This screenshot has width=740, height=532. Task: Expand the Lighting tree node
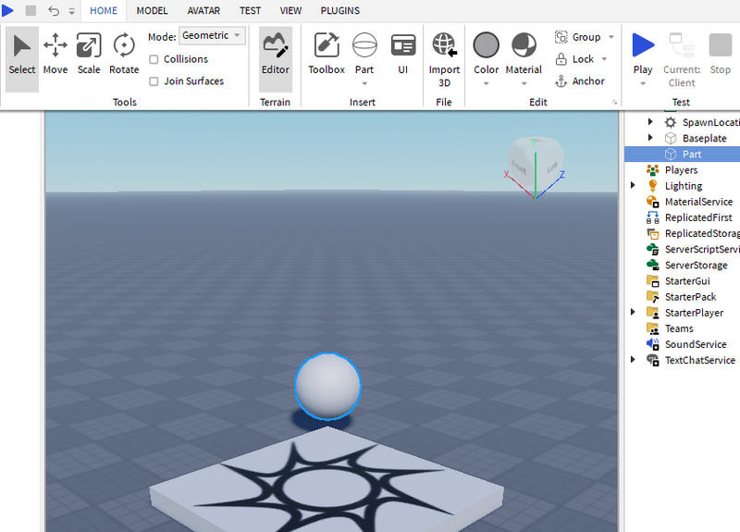tap(633, 186)
